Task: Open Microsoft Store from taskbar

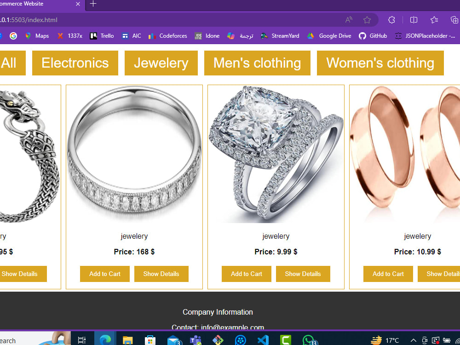Action: click(150, 340)
